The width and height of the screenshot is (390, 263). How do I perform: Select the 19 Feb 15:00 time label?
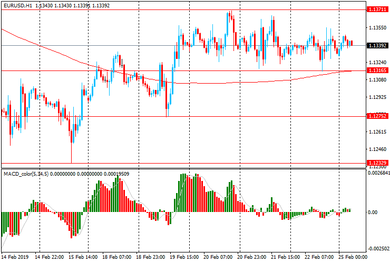point(183,258)
